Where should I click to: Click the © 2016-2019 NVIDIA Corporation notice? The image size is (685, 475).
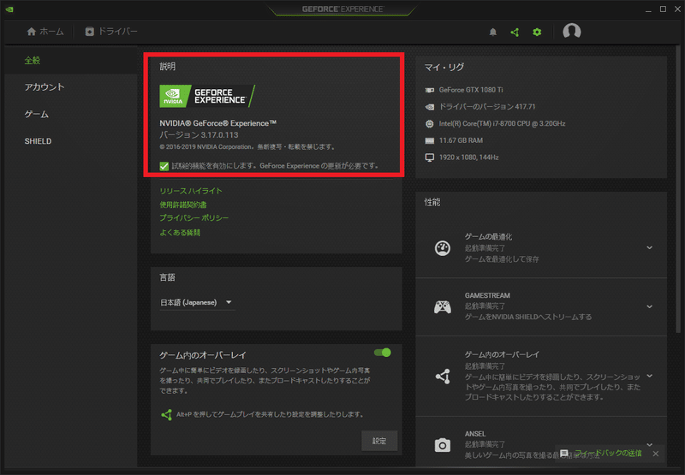(x=247, y=147)
